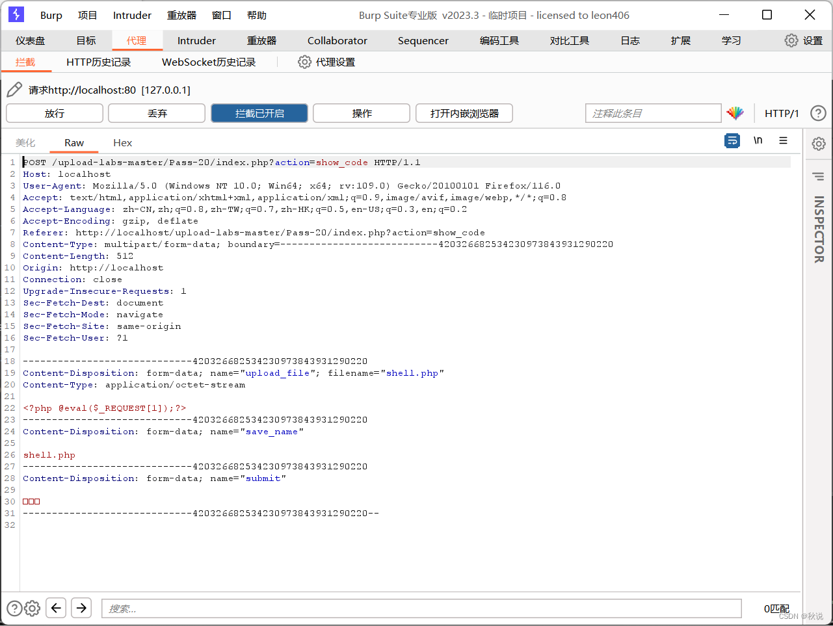The image size is (833, 626).
Task: Switch to the 美化 view tab
Action: point(25,142)
